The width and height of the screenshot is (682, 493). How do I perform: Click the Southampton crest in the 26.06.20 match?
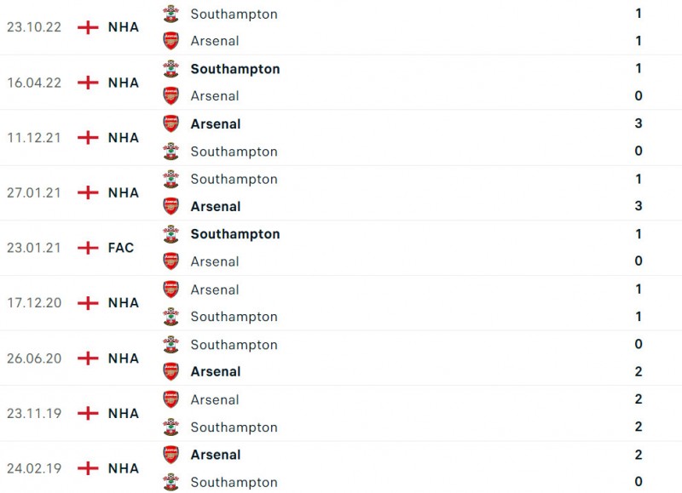tap(171, 345)
